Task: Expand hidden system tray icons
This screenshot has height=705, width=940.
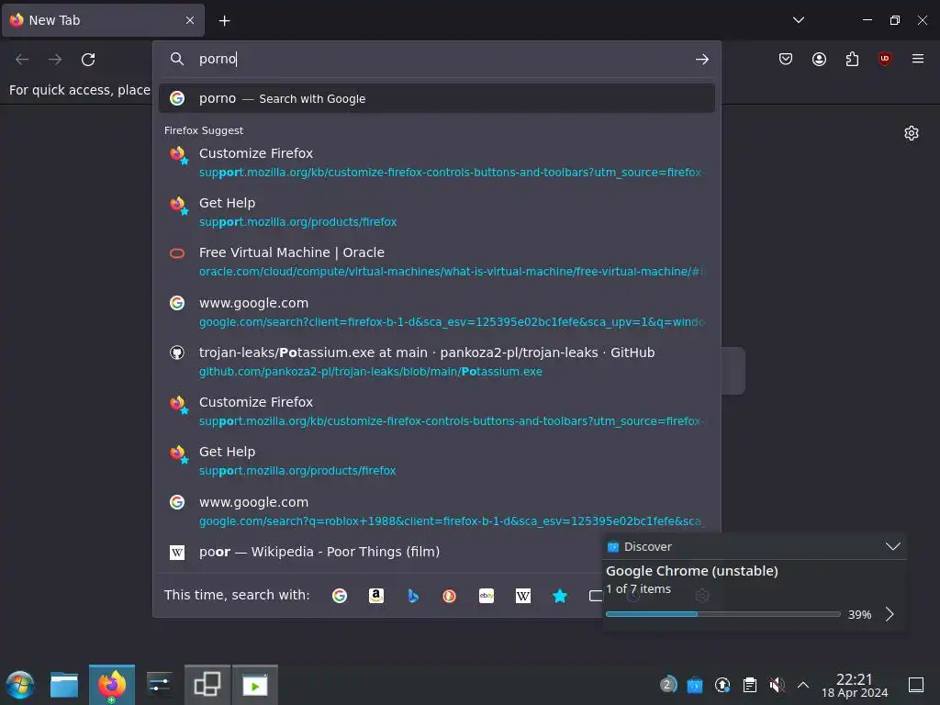Action: [x=803, y=685]
